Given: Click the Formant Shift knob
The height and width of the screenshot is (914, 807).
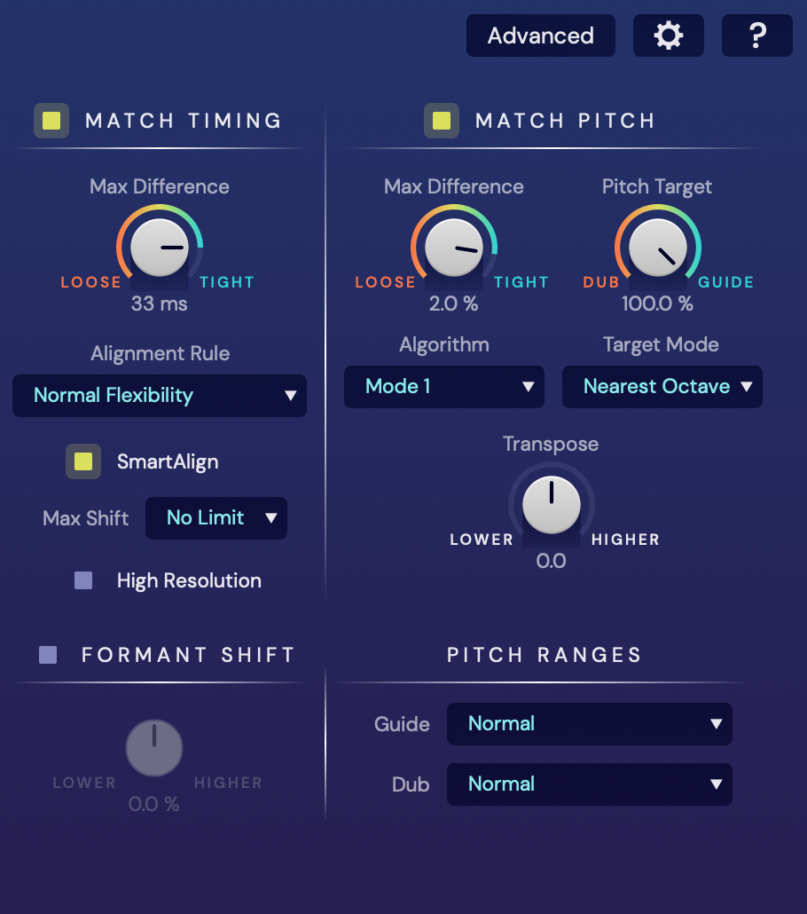Looking at the screenshot, I should 154,748.
